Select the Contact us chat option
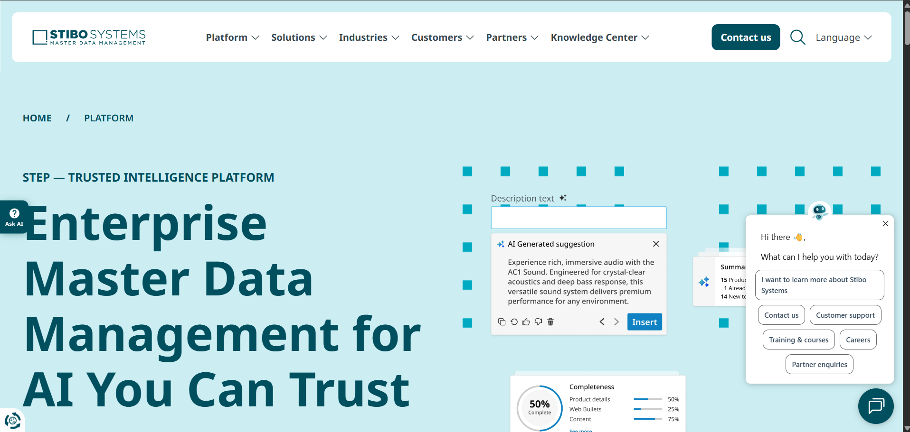Screen dimensions: 910x432 click(781, 315)
